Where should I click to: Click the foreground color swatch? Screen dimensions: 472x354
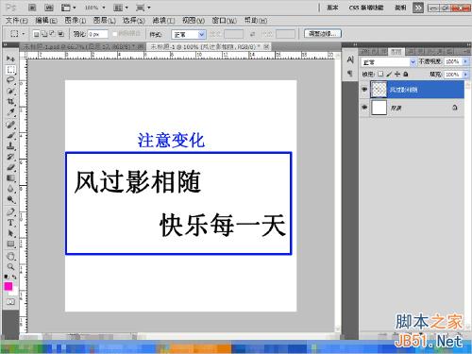click(8, 286)
